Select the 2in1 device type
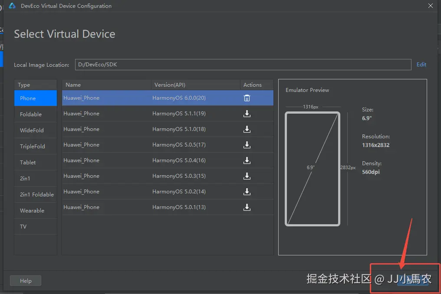This screenshot has width=441, height=294. click(36, 178)
